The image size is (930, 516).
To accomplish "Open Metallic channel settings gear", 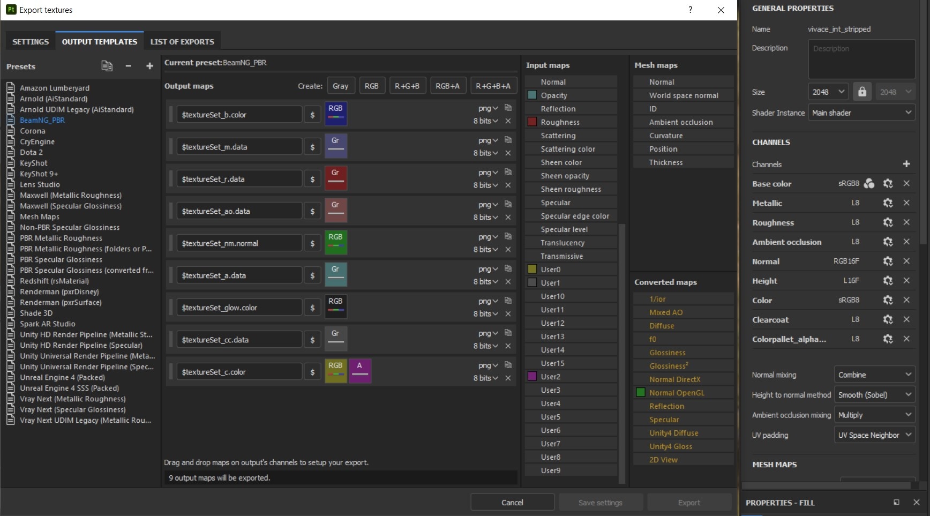I will (888, 203).
